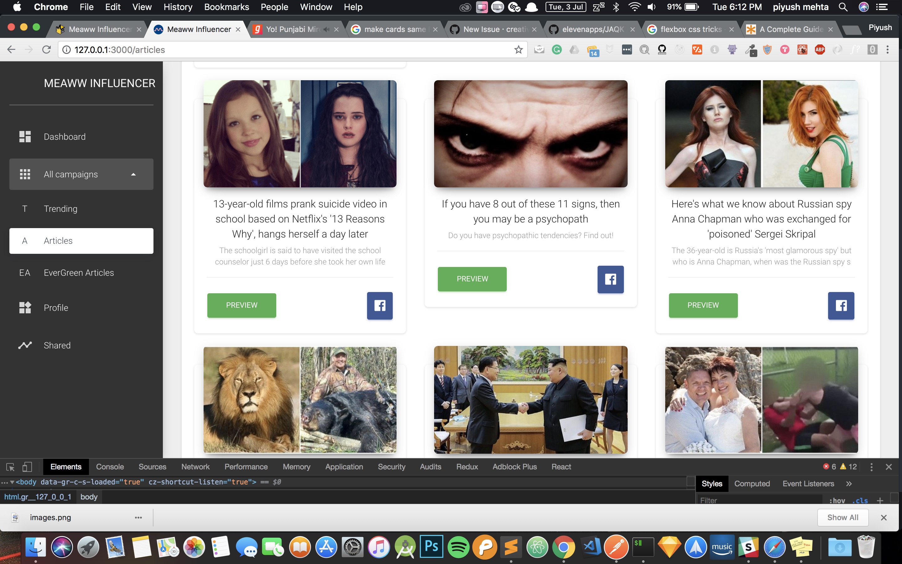Collapse the All campaigns menu
Viewport: 902px width, 564px height.
click(133, 174)
